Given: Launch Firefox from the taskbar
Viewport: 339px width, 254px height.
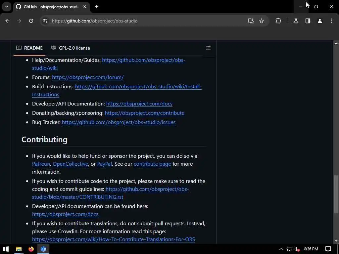Looking at the screenshot, I should 31,249.
